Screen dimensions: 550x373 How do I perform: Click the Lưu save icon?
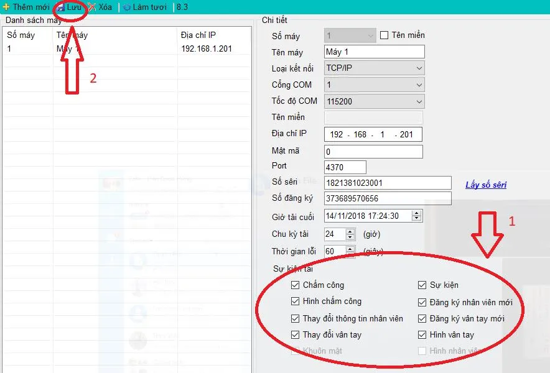pyautogui.click(x=61, y=7)
